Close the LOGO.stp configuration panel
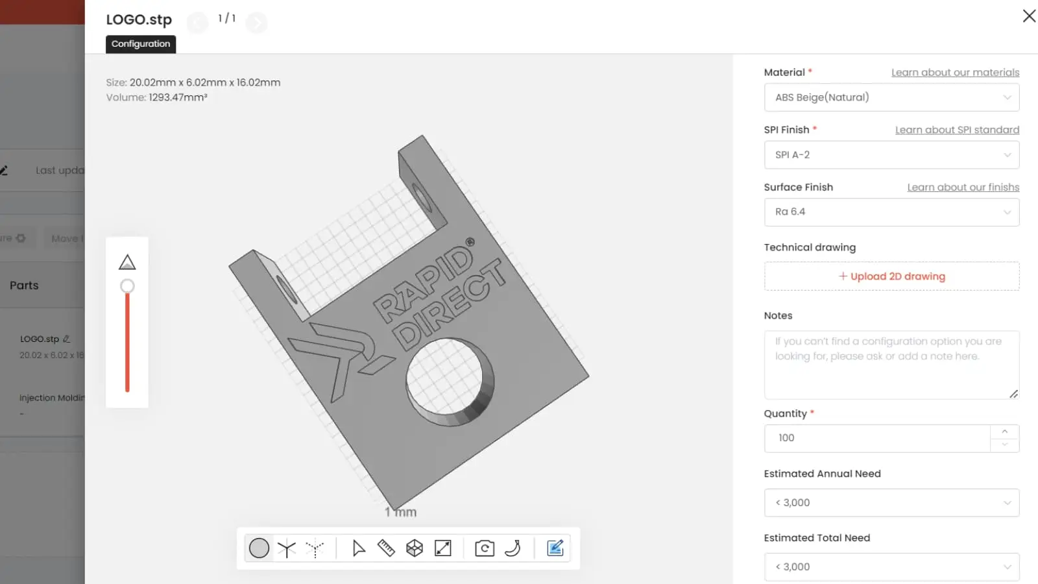This screenshot has height=584, width=1038. 1029,16
